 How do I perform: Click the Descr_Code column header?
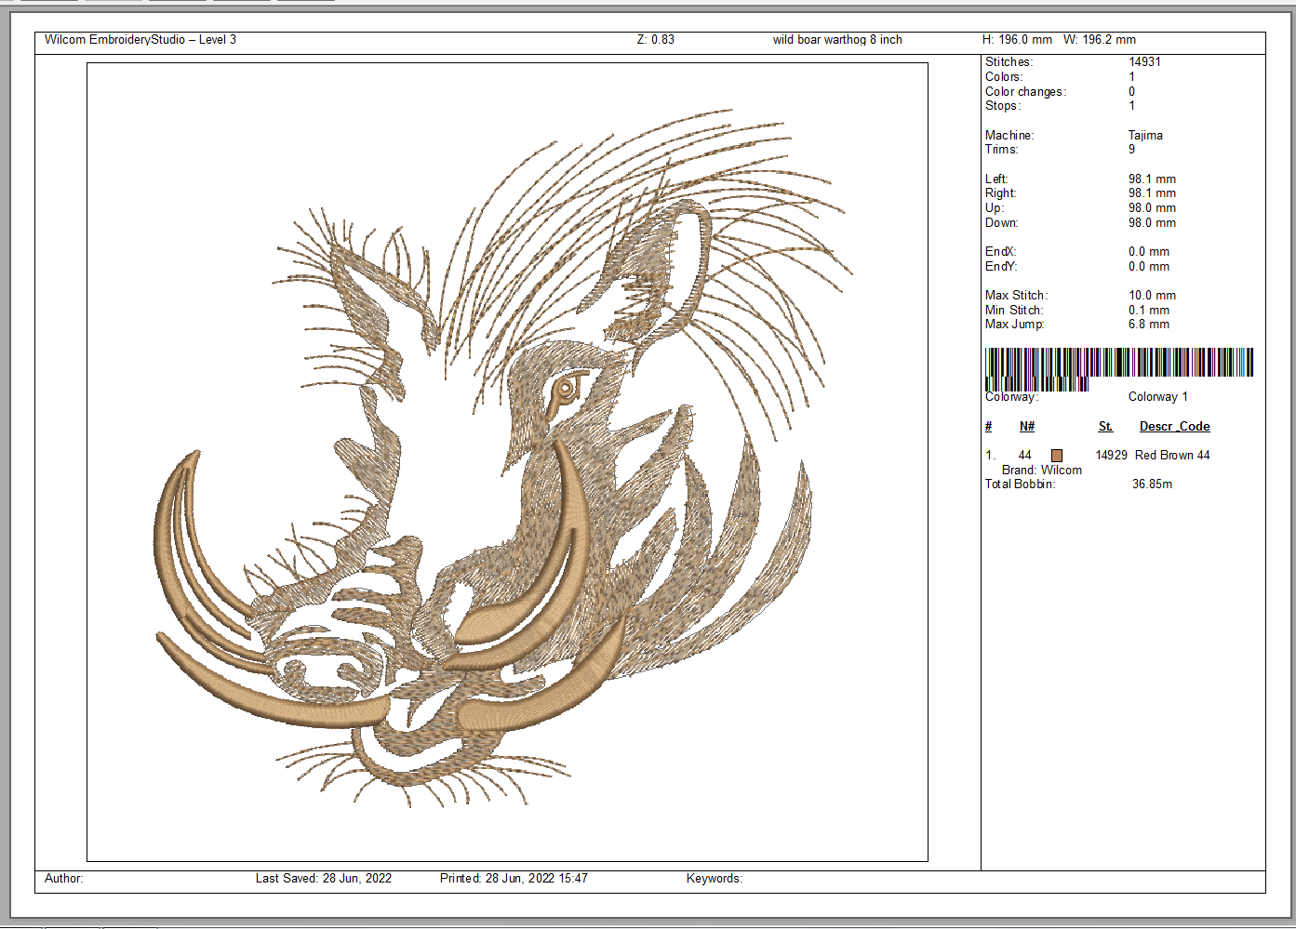pos(1174,427)
